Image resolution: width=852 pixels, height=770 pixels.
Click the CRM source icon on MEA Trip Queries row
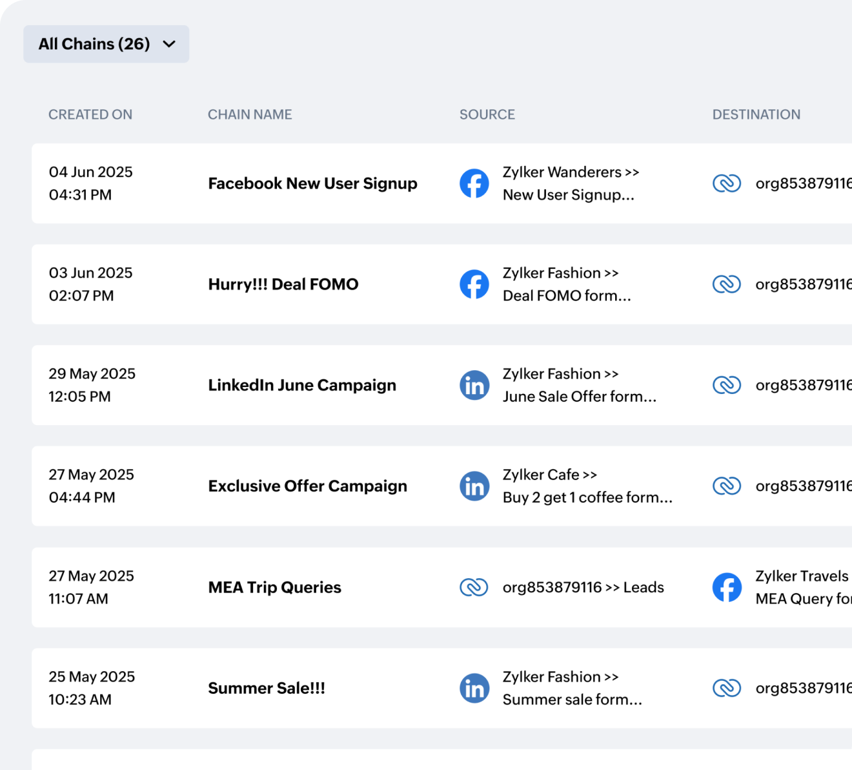[474, 587]
